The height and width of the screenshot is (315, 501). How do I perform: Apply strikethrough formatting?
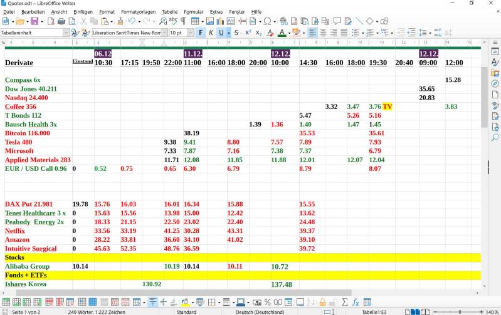(x=236, y=33)
